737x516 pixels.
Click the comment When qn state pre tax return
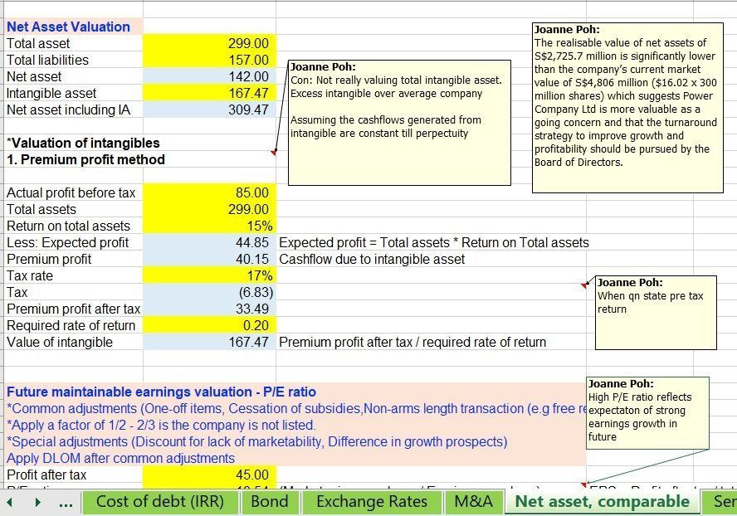pos(656,313)
